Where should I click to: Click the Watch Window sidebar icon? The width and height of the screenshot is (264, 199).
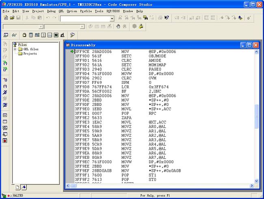click(5, 115)
